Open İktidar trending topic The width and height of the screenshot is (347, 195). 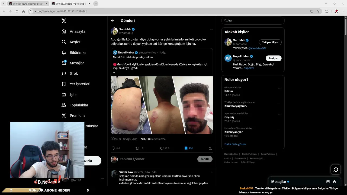[x=229, y=91]
